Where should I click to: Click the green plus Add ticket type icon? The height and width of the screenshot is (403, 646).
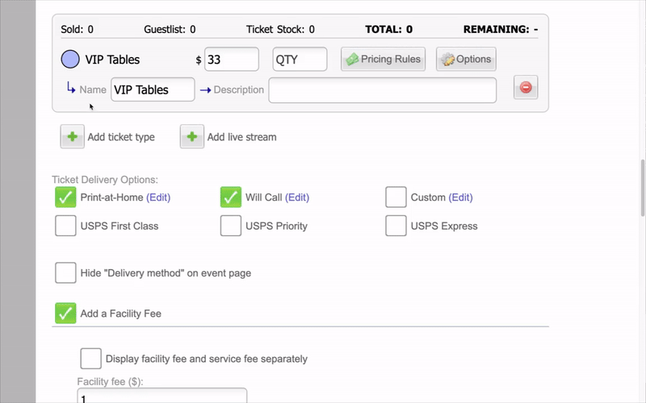72,136
